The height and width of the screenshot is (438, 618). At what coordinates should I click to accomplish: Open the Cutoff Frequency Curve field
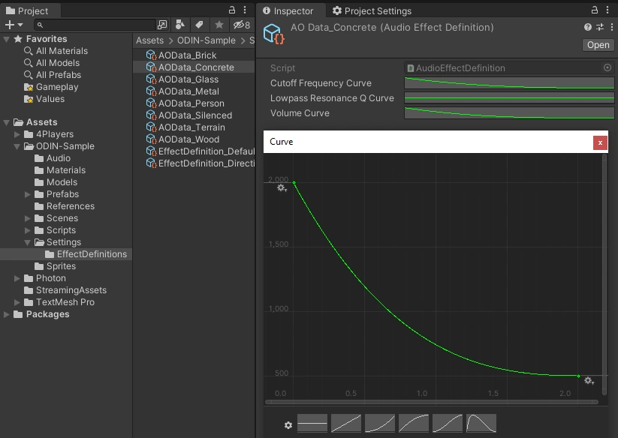509,83
